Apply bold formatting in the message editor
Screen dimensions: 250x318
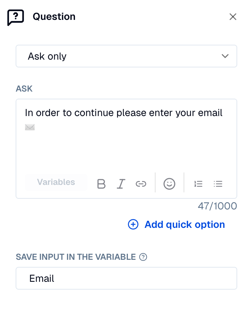(101, 183)
